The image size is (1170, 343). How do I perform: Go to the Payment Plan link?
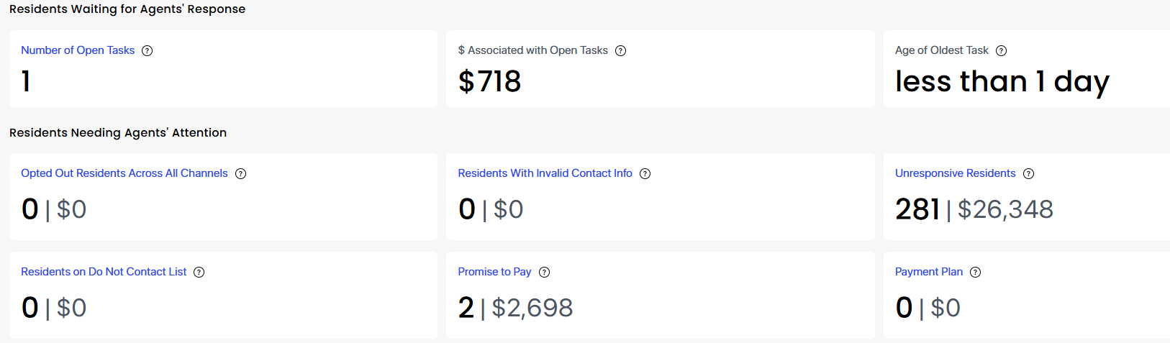(x=929, y=272)
